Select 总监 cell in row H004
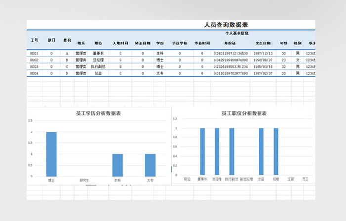The height and width of the screenshot is (221, 346). pos(98,73)
